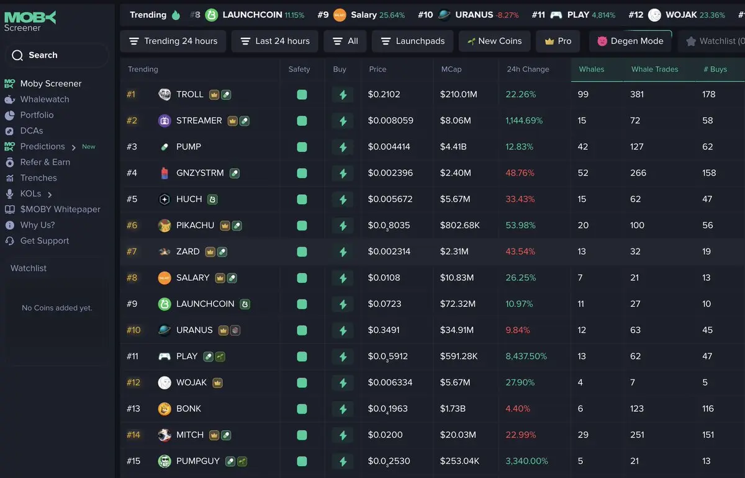Click the STREAMER price $0.008059

click(391, 121)
